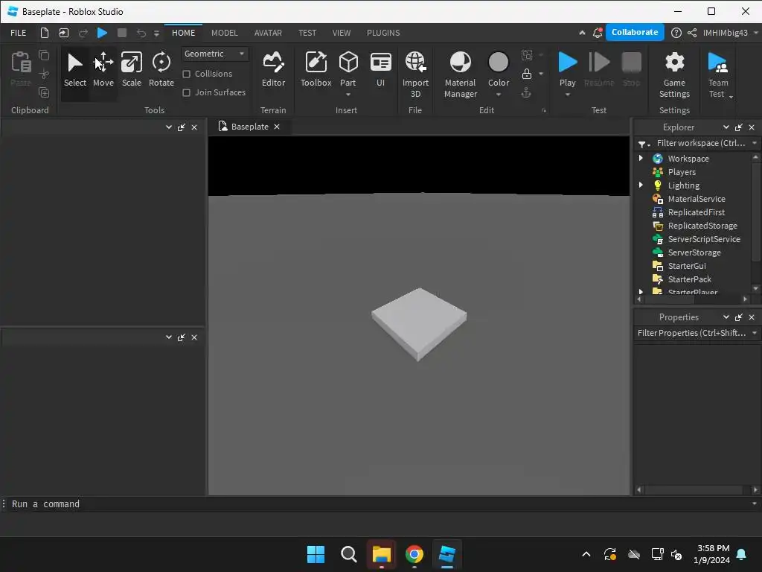Open notifications bell icon
The image size is (762, 572).
tap(598, 33)
